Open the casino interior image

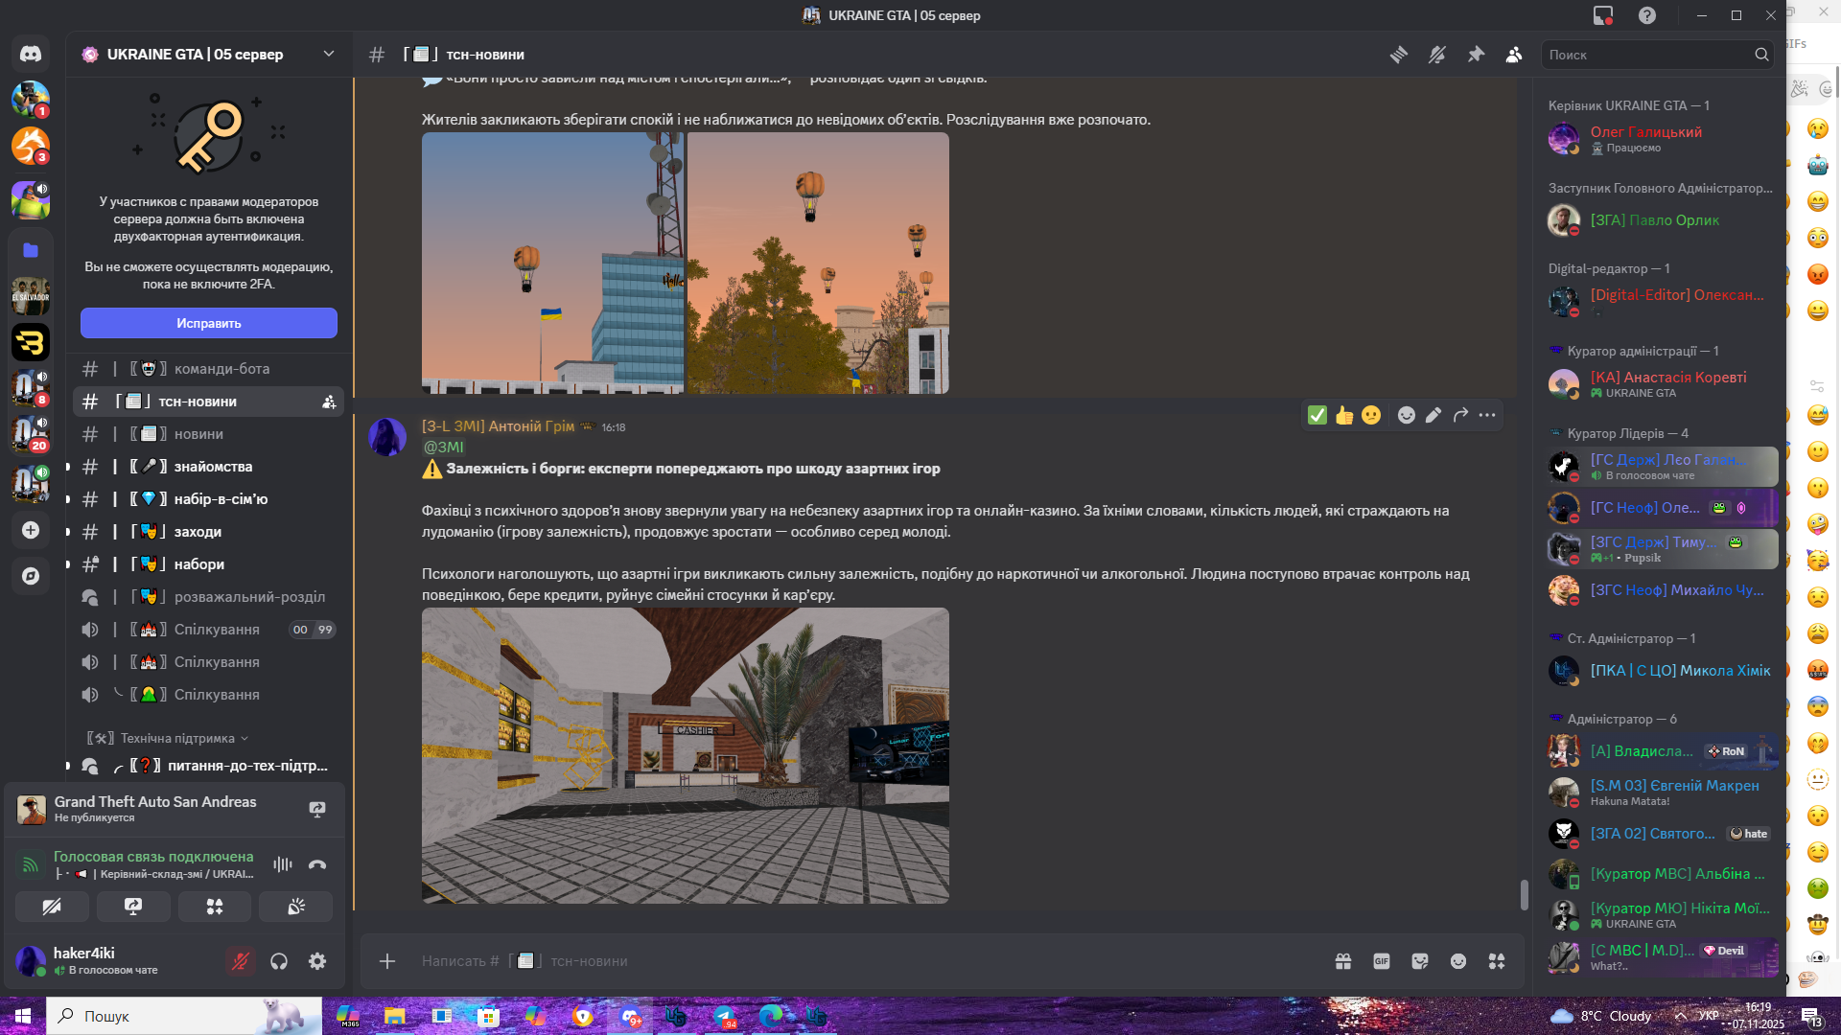tap(686, 755)
